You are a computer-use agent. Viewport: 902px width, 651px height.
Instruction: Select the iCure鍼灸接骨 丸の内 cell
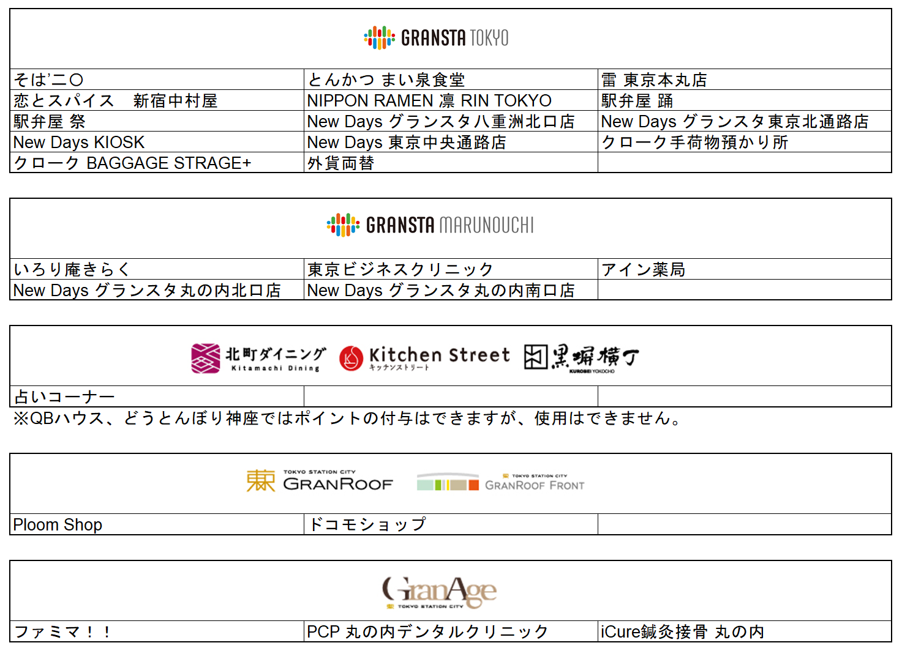coord(745,631)
